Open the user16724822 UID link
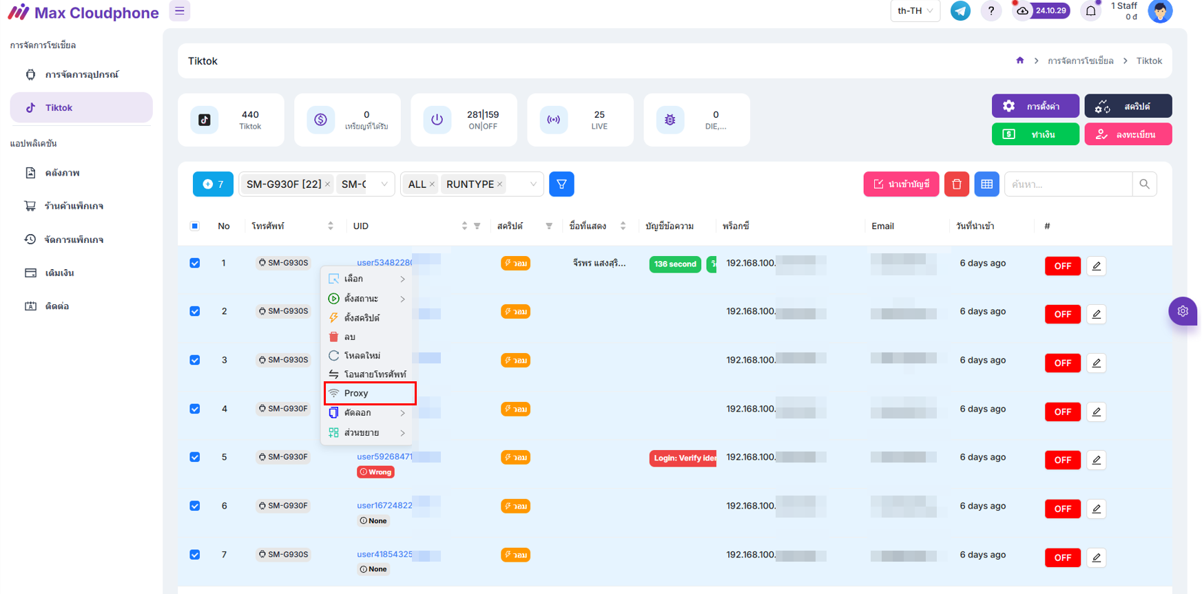The image size is (1202, 594). click(x=384, y=505)
